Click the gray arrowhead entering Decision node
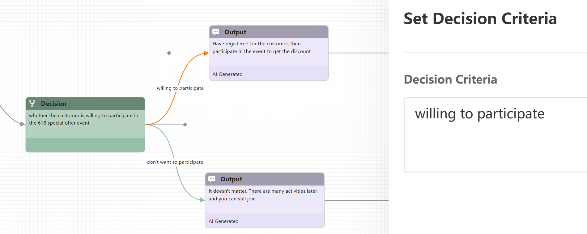The image size is (587, 234). tap(23, 124)
